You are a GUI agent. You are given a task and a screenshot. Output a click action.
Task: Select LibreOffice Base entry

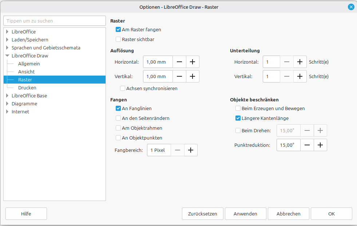[x=29, y=96]
